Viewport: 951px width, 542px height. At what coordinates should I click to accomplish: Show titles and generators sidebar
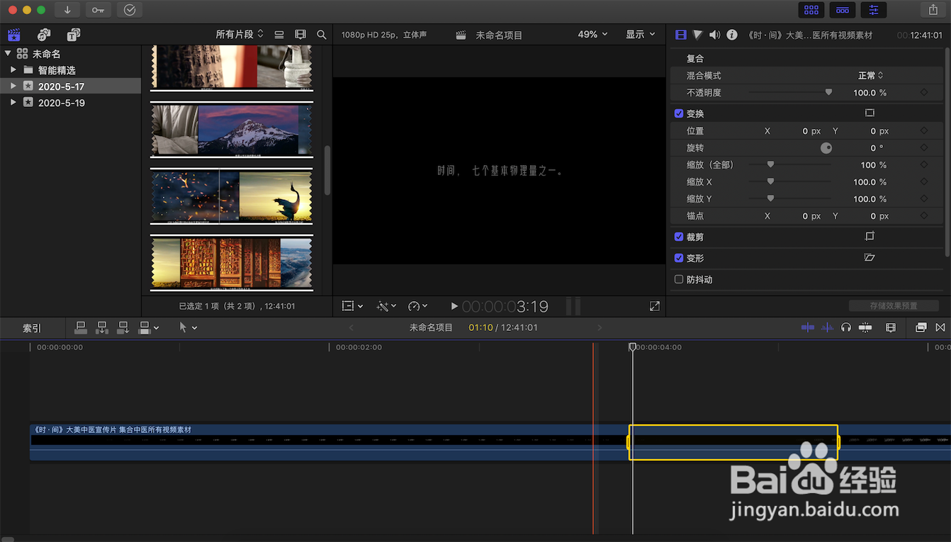[x=74, y=35]
